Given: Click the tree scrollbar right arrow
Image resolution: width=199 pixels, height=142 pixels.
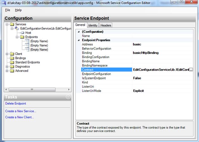Looking at the screenshot, I should click(x=69, y=90).
